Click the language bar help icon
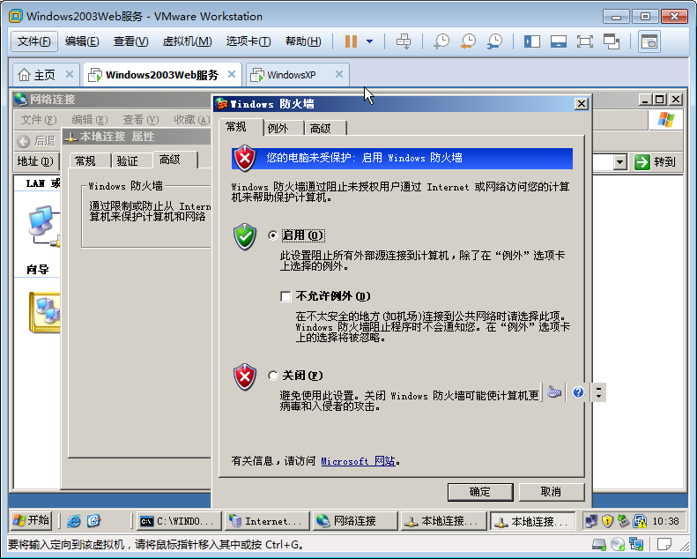697x559 pixels. (578, 392)
